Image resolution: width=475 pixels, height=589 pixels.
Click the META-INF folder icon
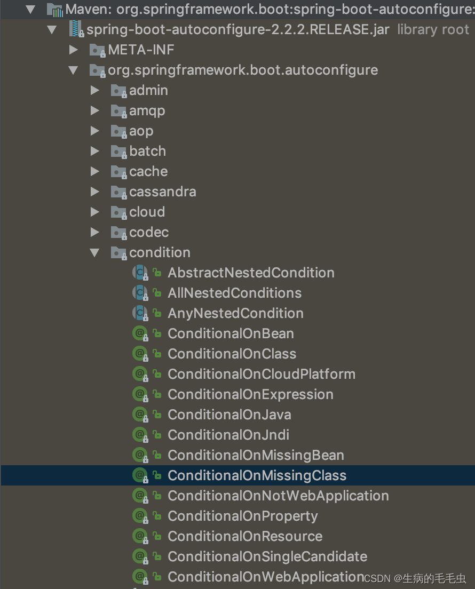click(x=97, y=50)
